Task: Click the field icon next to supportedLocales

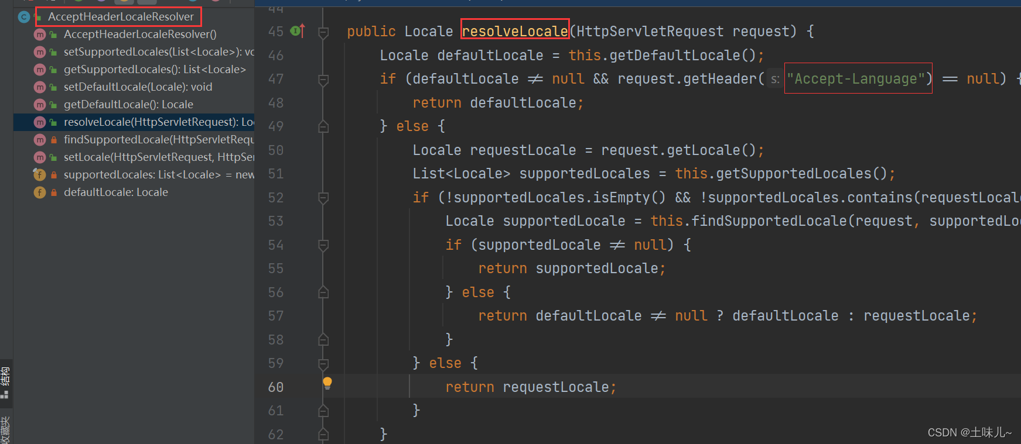Action: (x=40, y=175)
